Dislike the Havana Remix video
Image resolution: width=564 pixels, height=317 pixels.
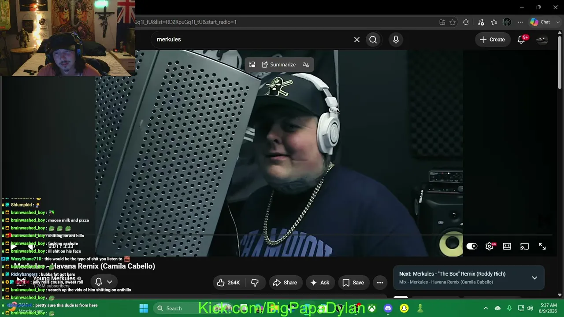point(255,283)
